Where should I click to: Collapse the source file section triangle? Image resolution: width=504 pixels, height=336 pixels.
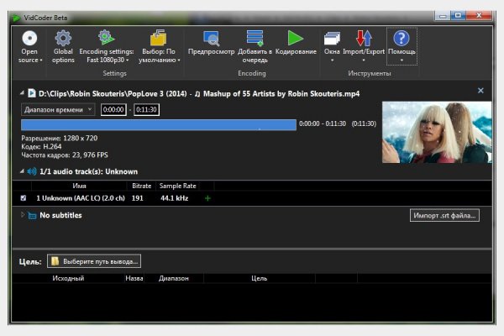[22, 93]
